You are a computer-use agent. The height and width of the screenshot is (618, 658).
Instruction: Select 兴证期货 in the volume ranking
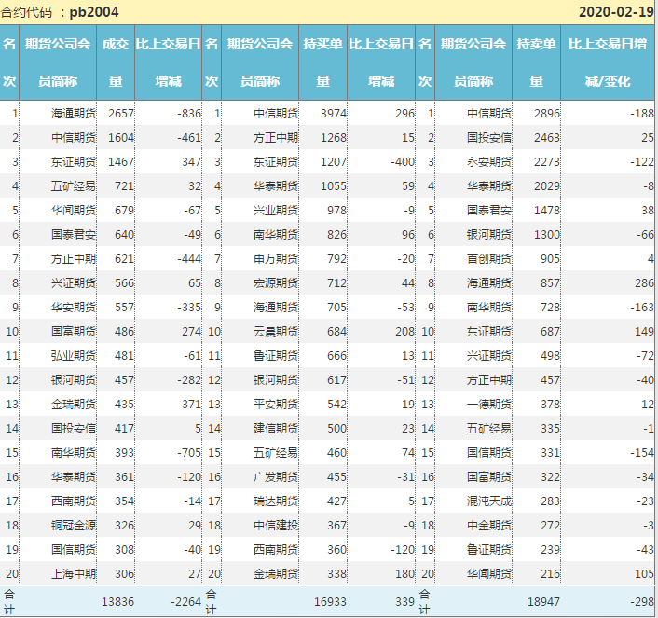coord(74,283)
